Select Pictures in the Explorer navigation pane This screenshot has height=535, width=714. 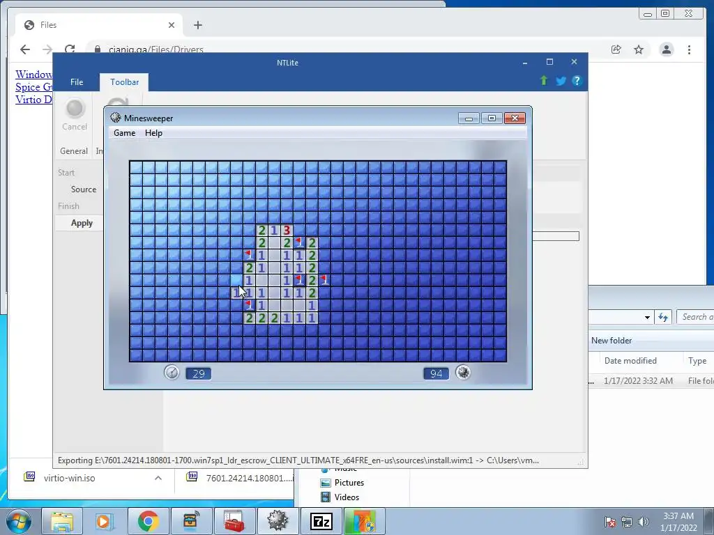(349, 483)
